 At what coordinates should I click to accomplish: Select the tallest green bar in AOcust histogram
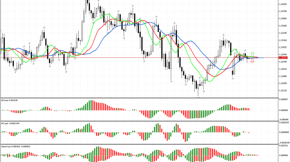pos(91,105)
